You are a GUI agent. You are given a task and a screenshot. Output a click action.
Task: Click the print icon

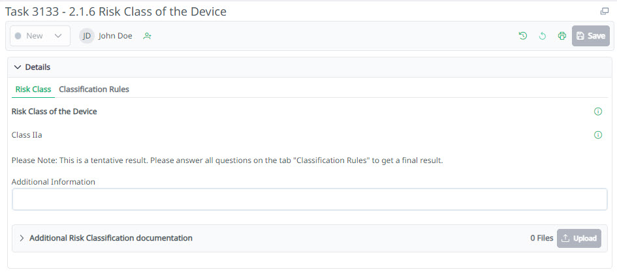click(562, 36)
